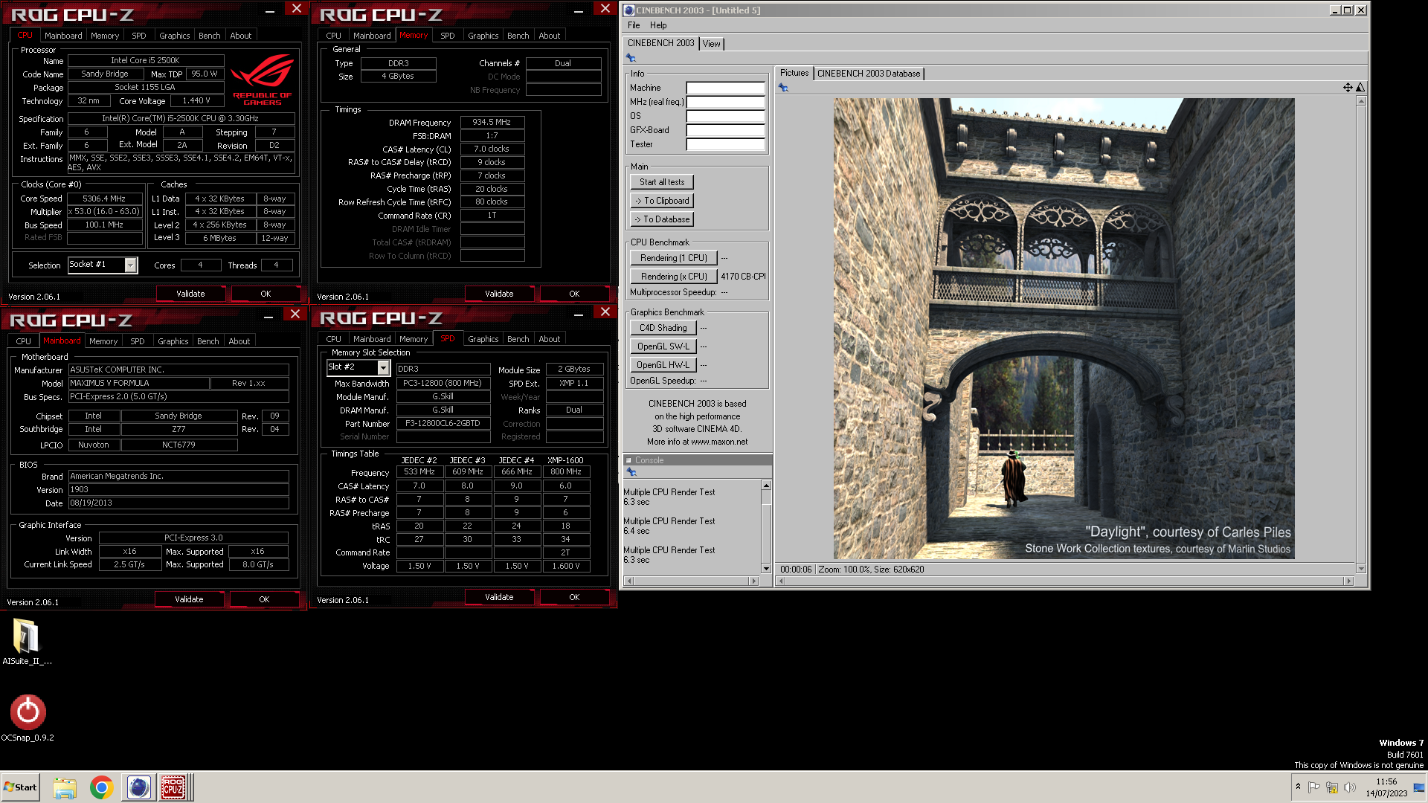Open the Slot #2 memory slot dropdown

pos(384,368)
